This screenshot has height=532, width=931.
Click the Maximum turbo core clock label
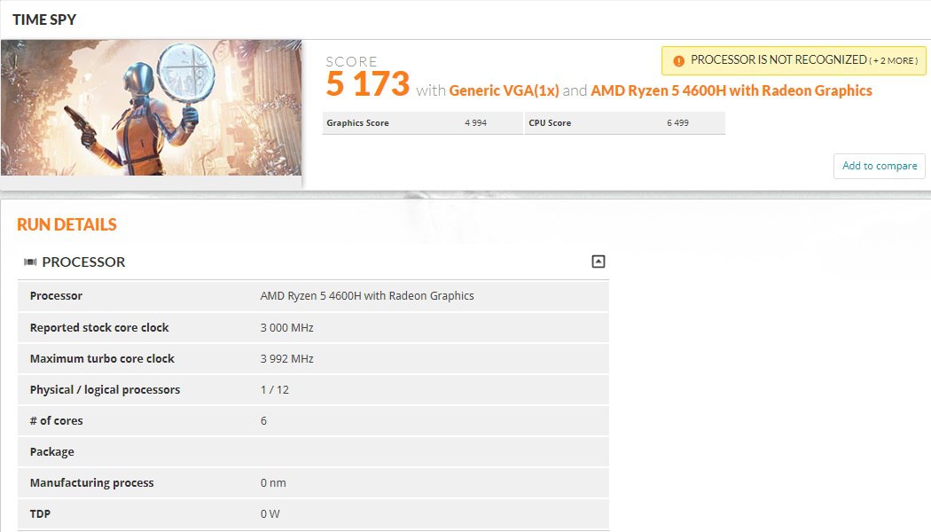[102, 358]
